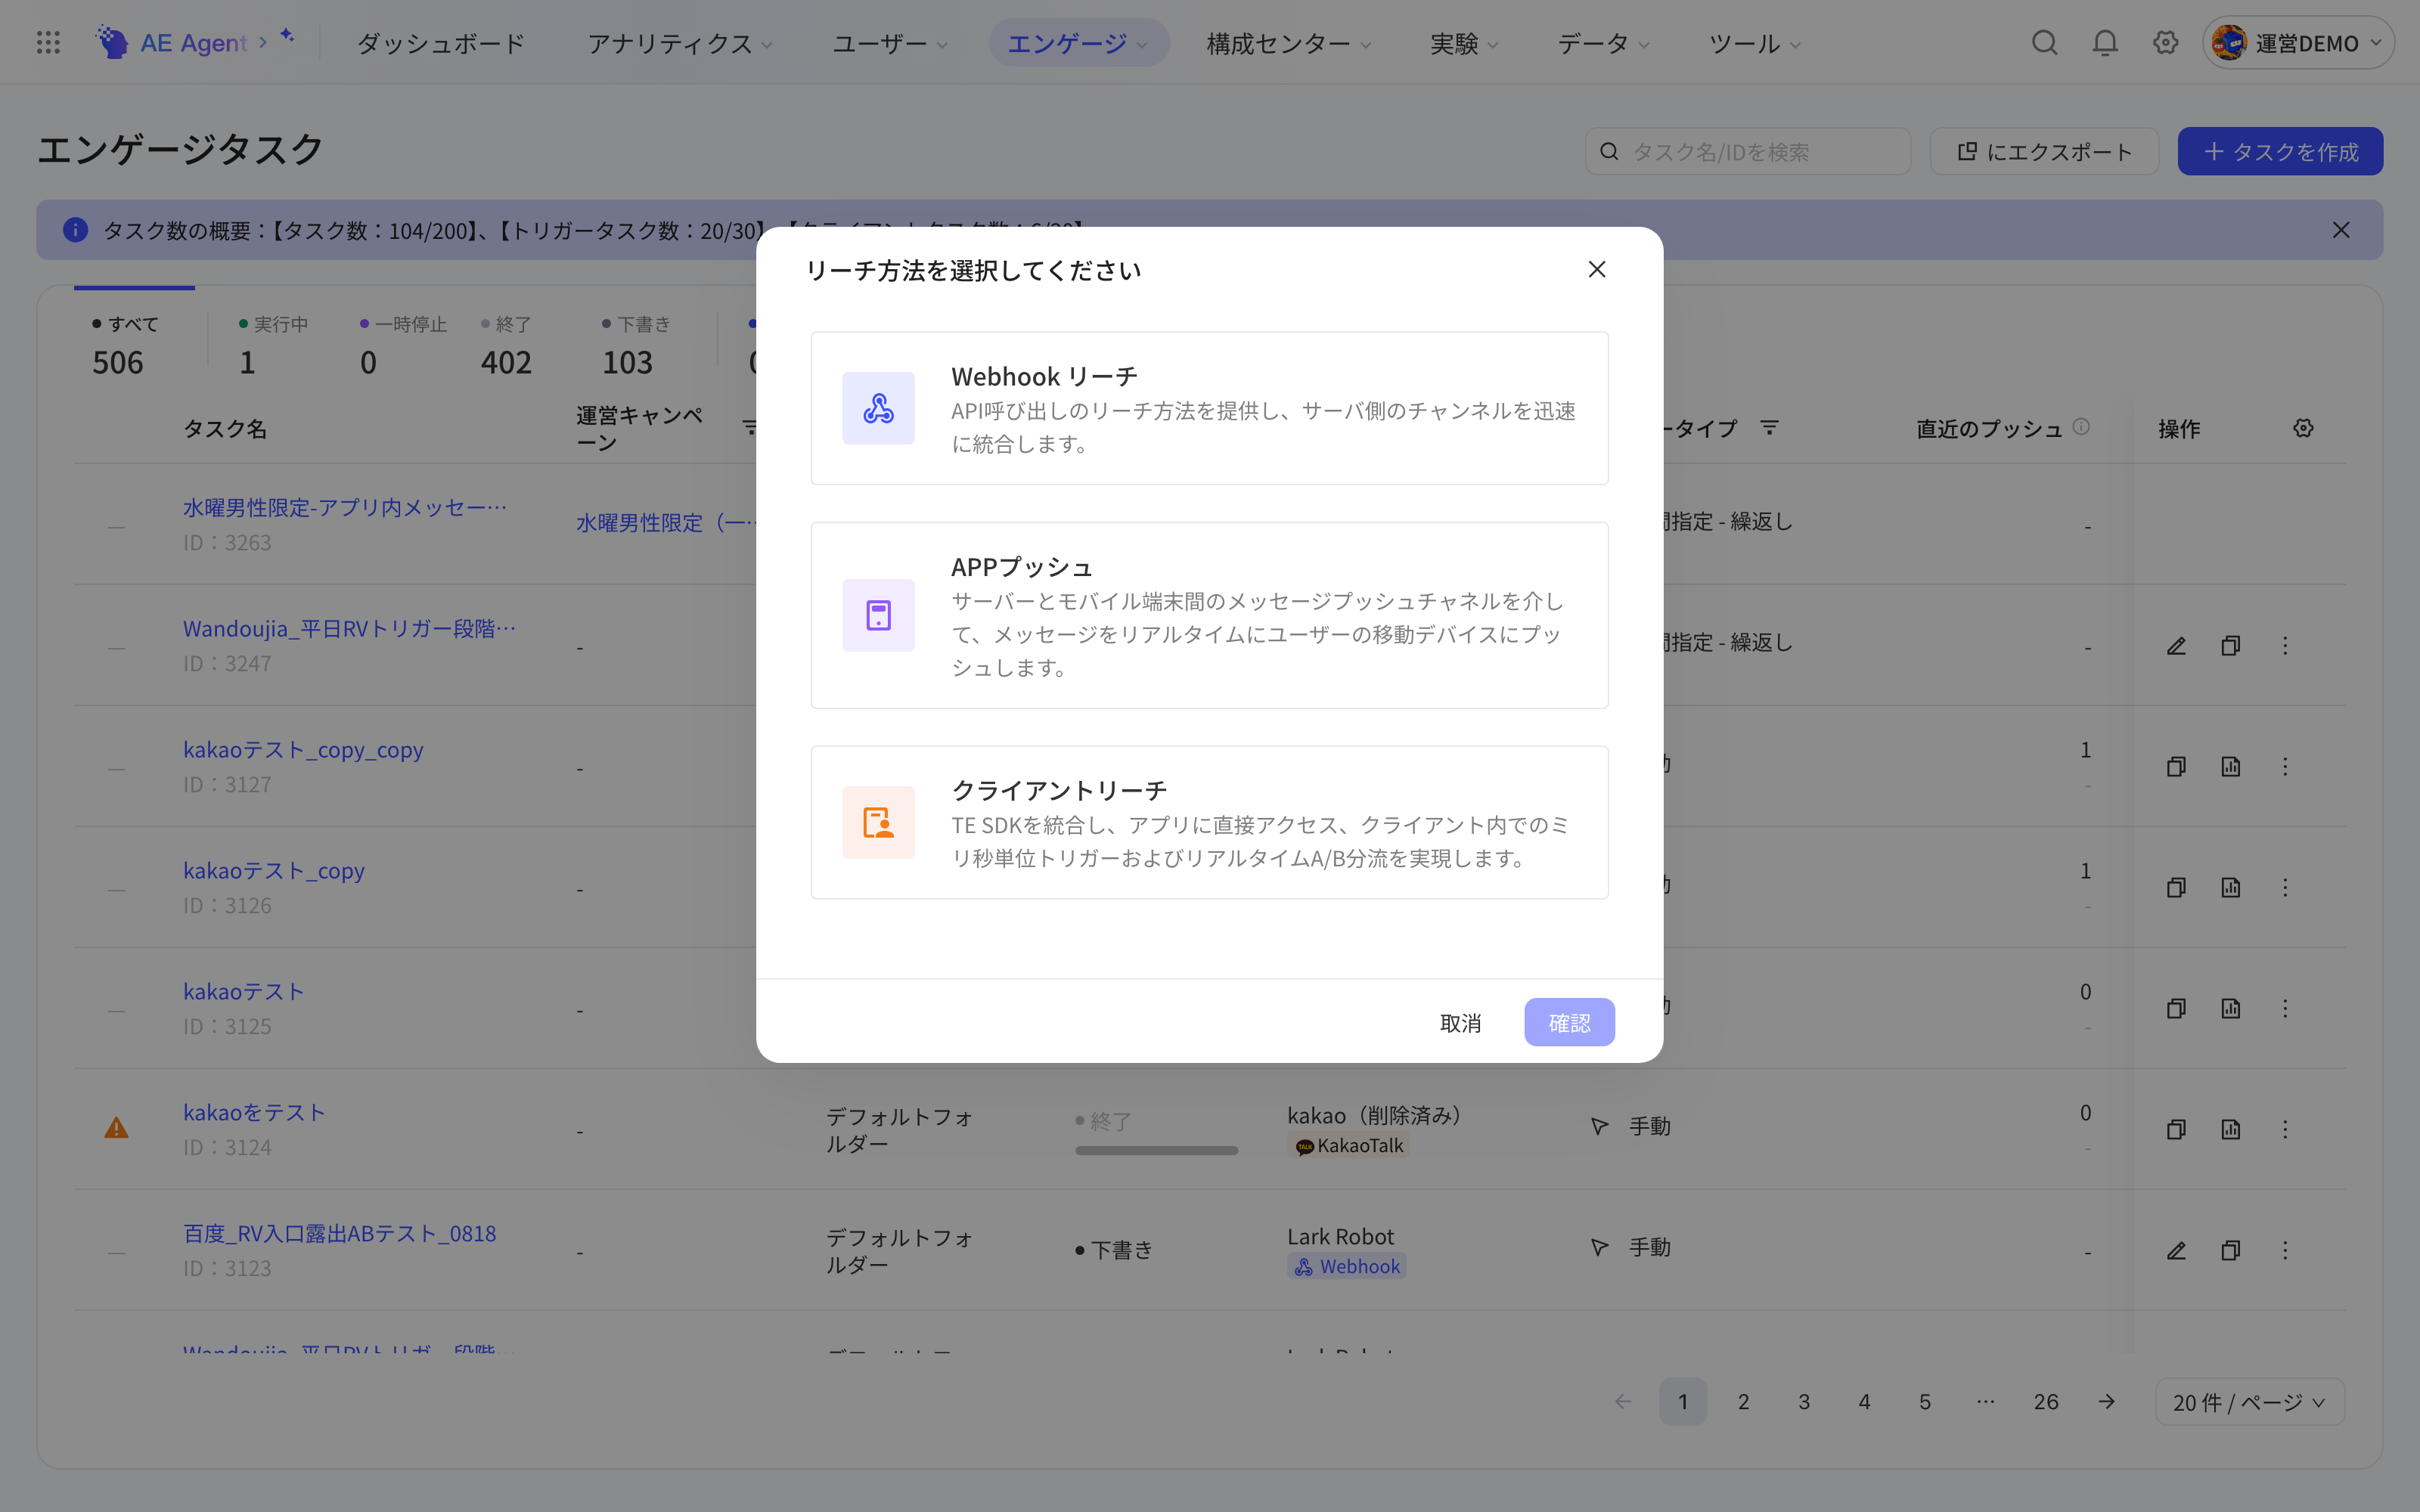Open the notifications bell
This screenshot has width=2420, height=1512.
pos(2105,43)
